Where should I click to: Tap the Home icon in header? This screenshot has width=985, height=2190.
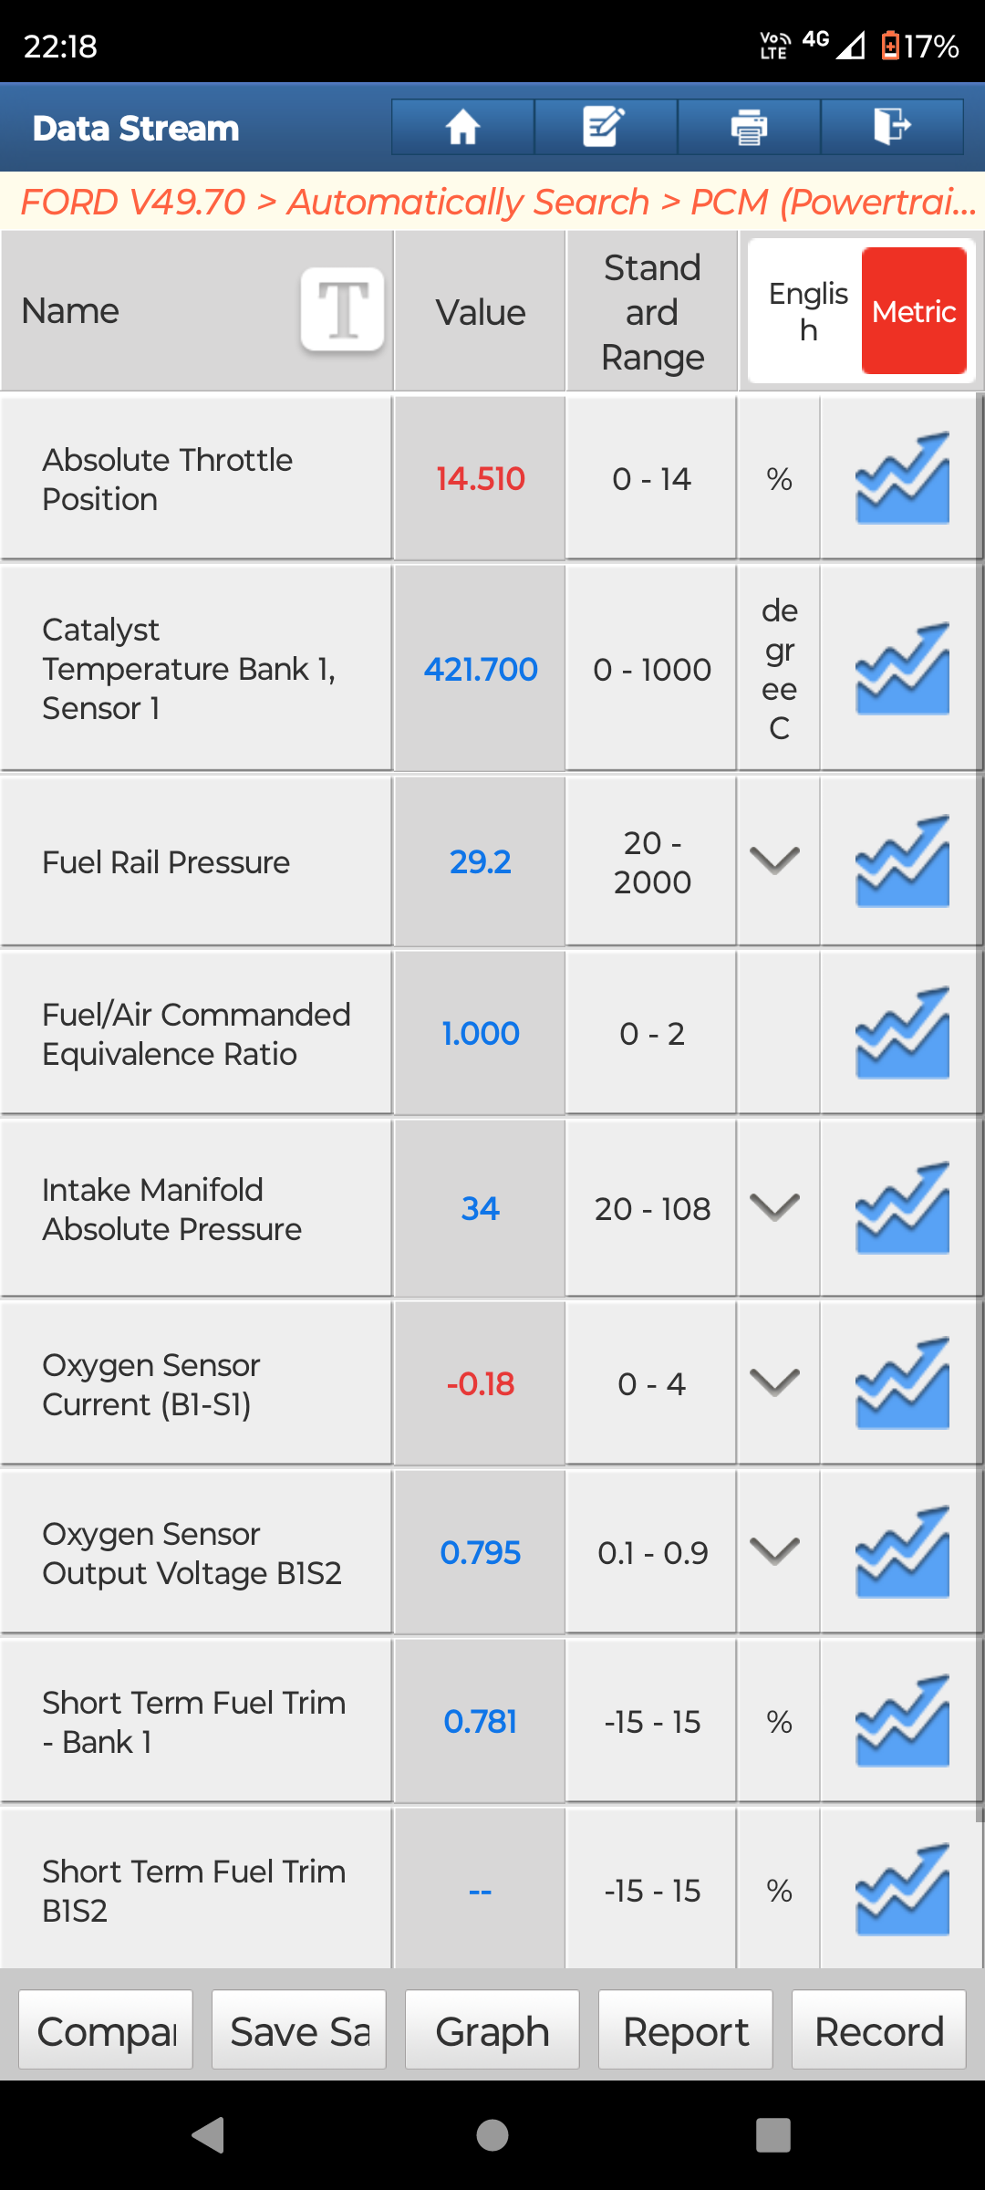tap(462, 127)
